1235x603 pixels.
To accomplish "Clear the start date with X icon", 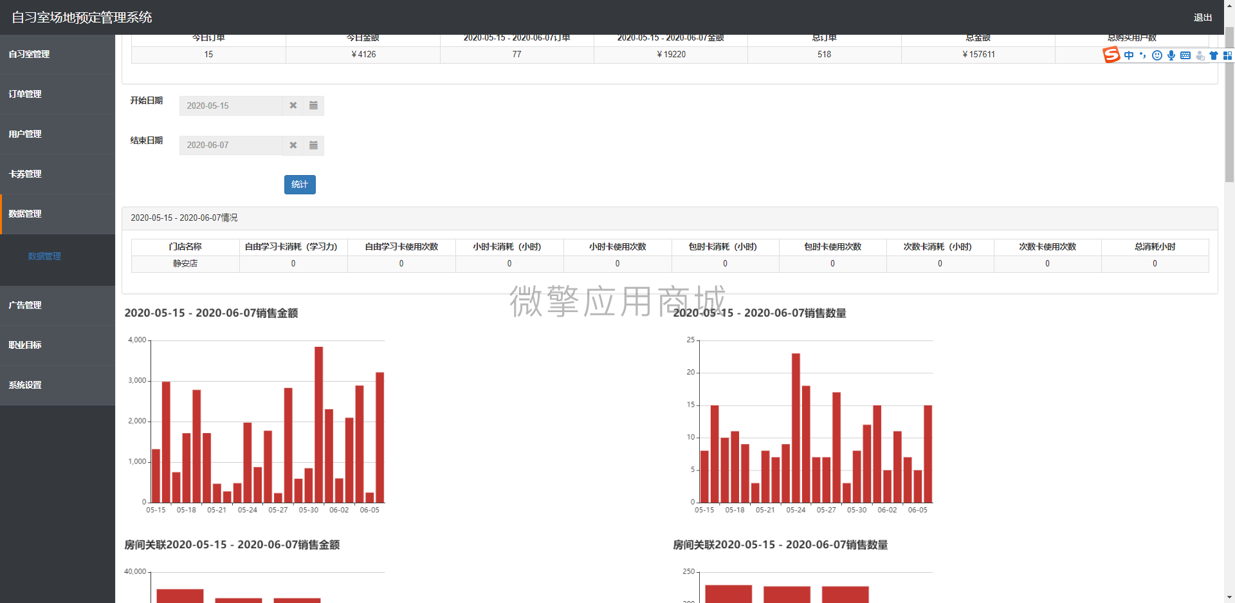I will 293,106.
